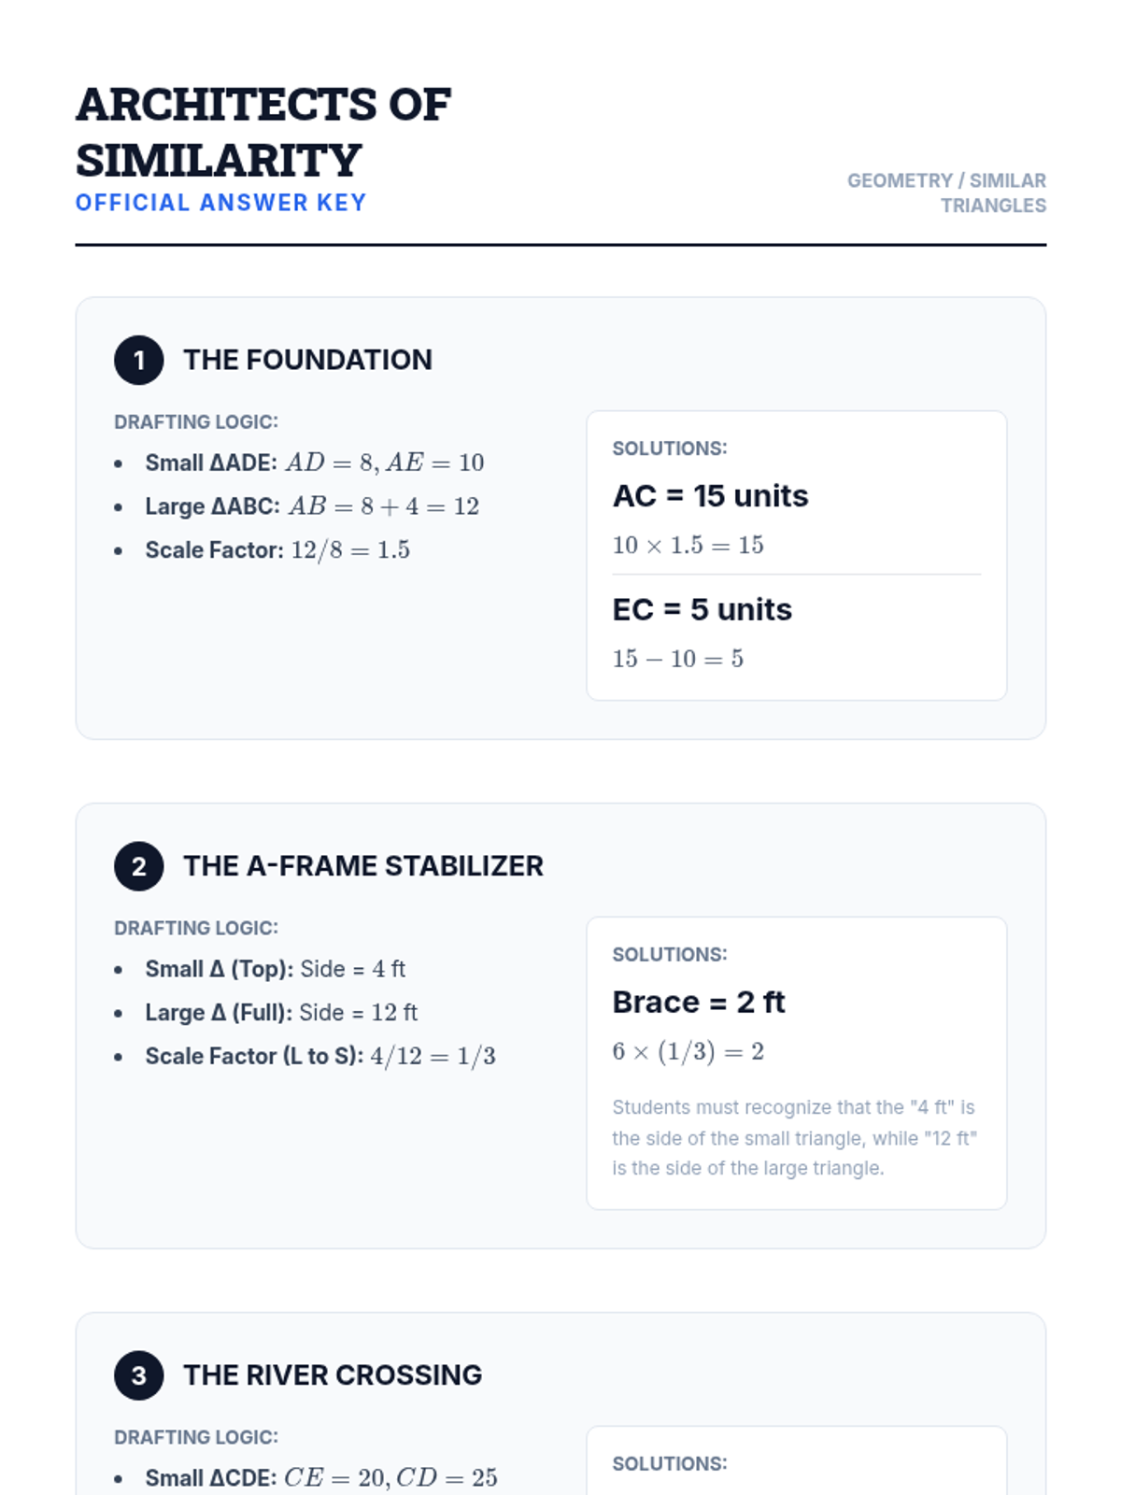This screenshot has width=1121, height=1495.
Task: Click the number 3 circle badge
Action: (138, 1375)
